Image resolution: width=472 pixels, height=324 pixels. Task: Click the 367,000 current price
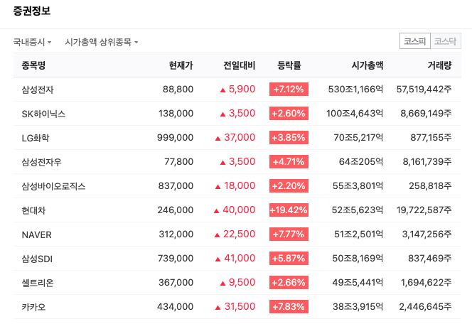176,283
